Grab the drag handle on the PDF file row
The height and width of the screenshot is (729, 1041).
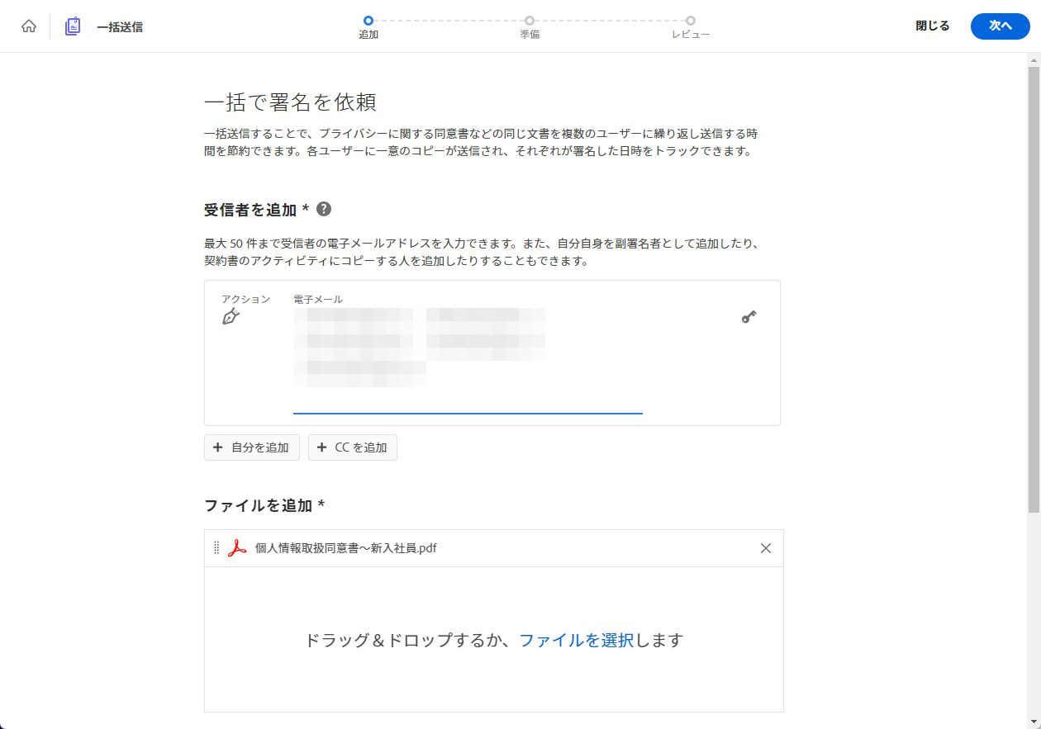click(x=216, y=547)
